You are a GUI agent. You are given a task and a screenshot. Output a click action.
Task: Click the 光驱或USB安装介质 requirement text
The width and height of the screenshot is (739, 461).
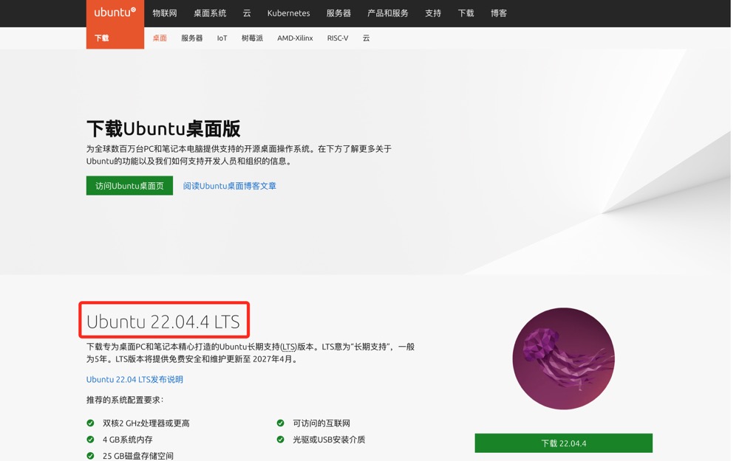(329, 440)
